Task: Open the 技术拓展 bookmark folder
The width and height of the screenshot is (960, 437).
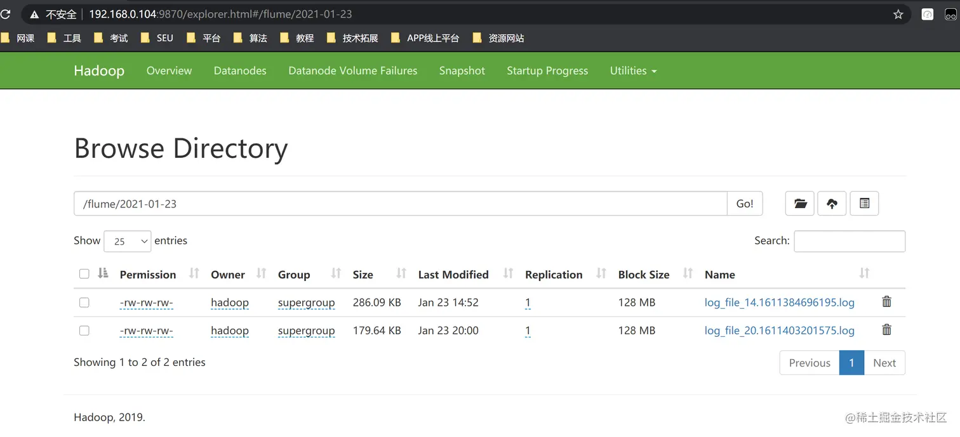Action: [352, 38]
